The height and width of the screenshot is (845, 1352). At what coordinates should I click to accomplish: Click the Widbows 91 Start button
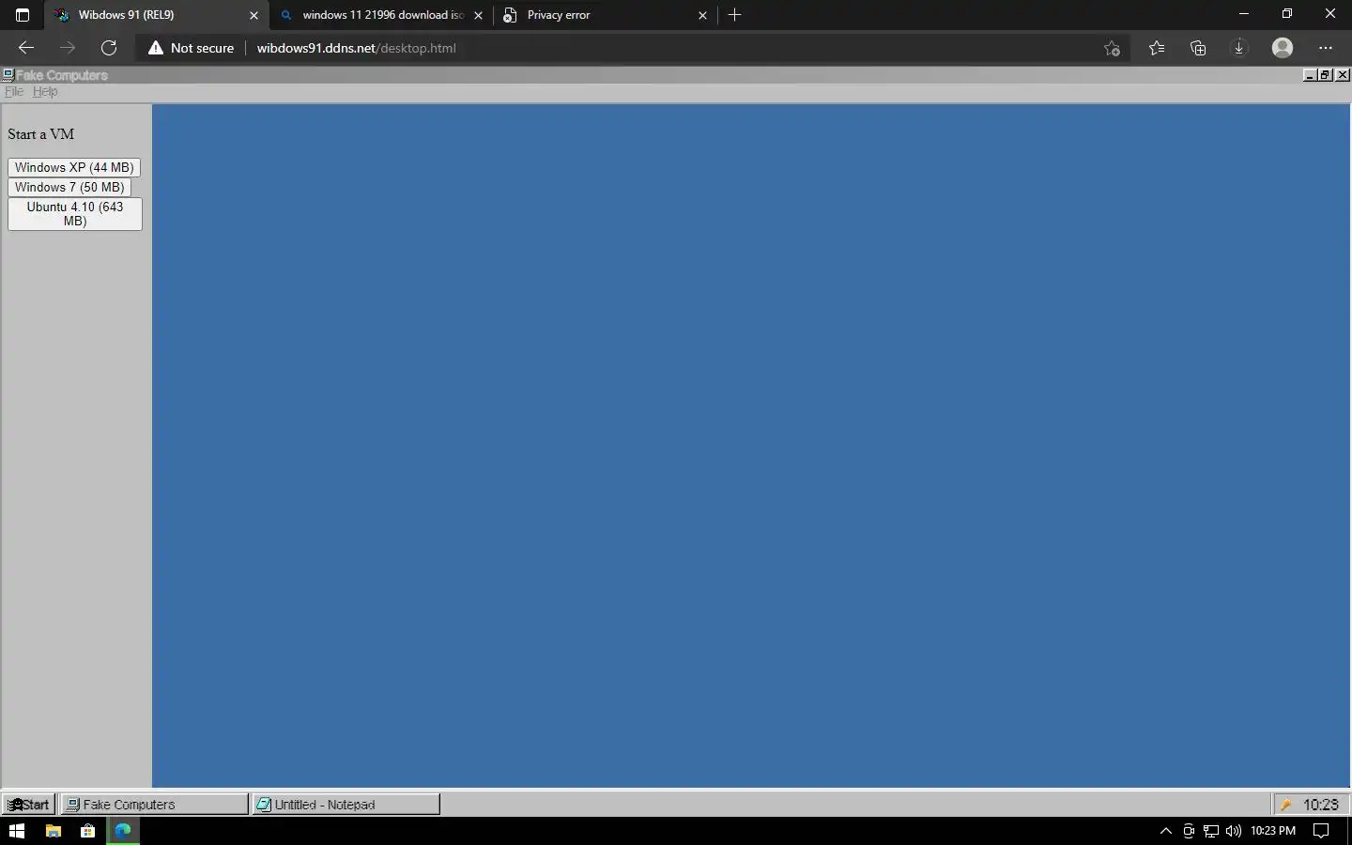pyautogui.click(x=29, y=805)
